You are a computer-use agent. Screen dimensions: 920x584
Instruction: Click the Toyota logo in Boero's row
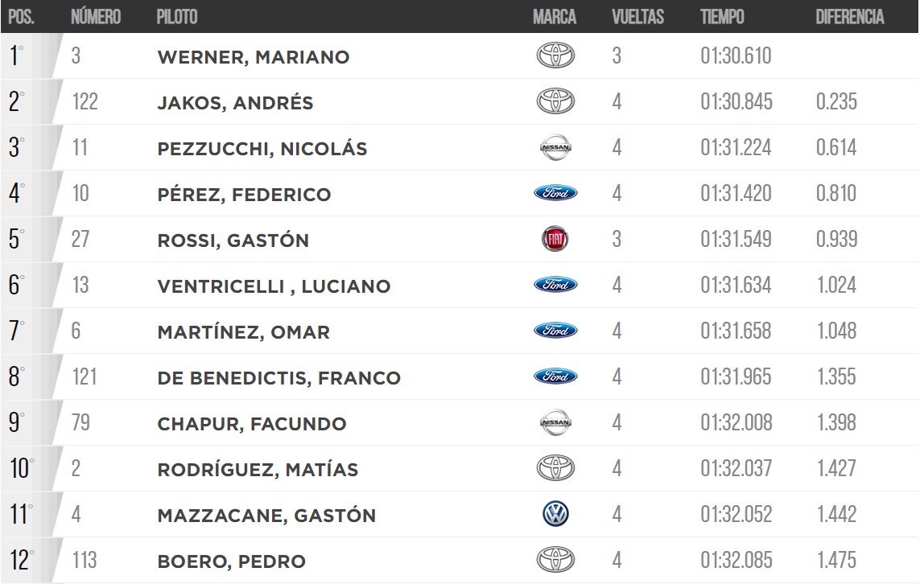click(x=555, y=559)
